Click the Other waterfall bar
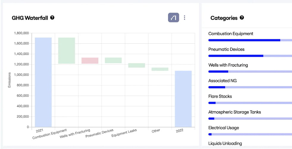The image size is (292, 149). 160,69
